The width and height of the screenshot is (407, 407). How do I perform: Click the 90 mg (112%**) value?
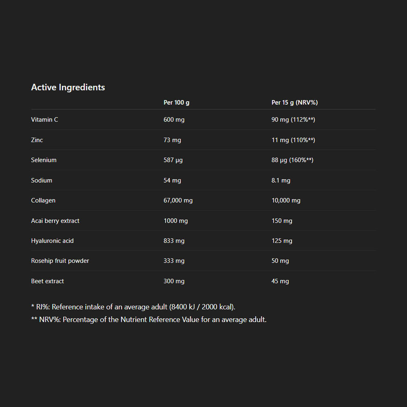[x=293, y=120]
